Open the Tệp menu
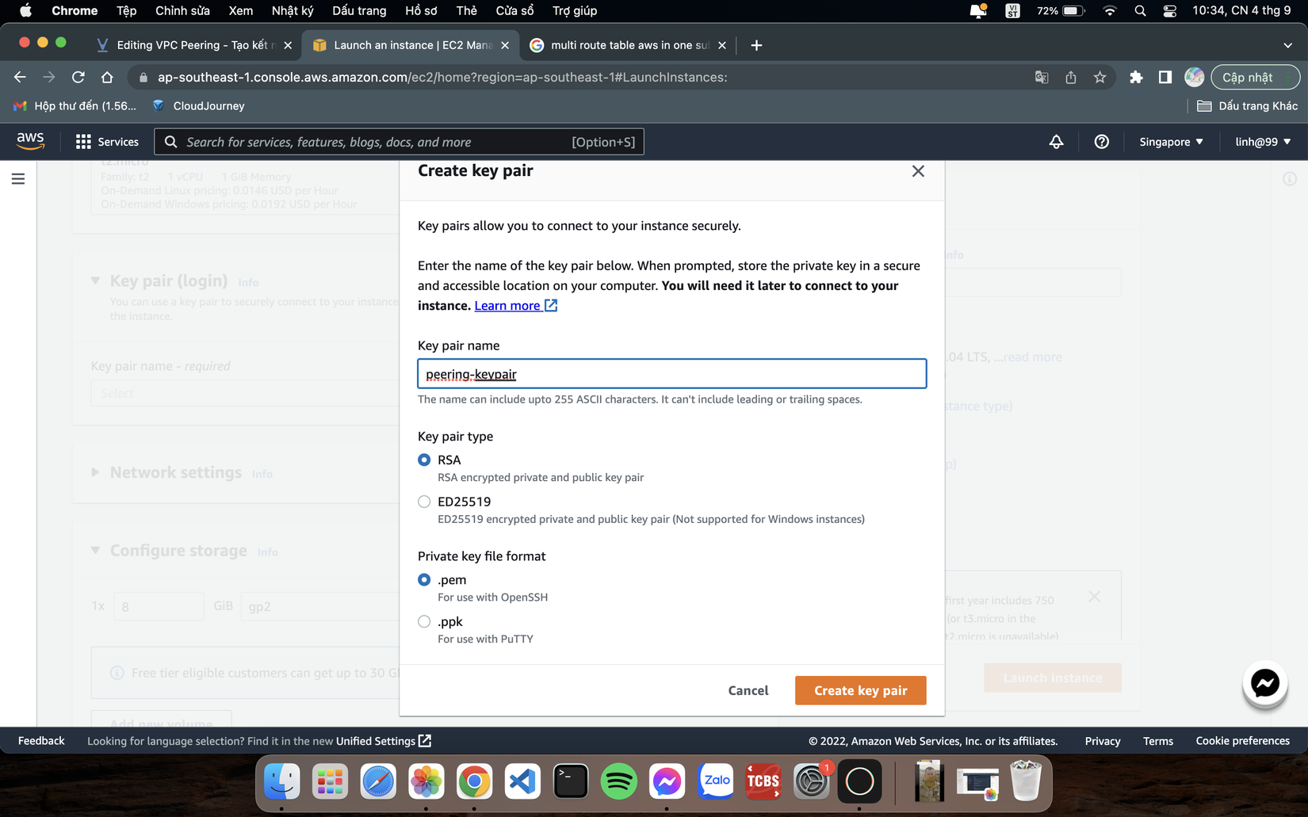Image resolution: width=1308 pixels, height=817 pixels. click(126, 10)
